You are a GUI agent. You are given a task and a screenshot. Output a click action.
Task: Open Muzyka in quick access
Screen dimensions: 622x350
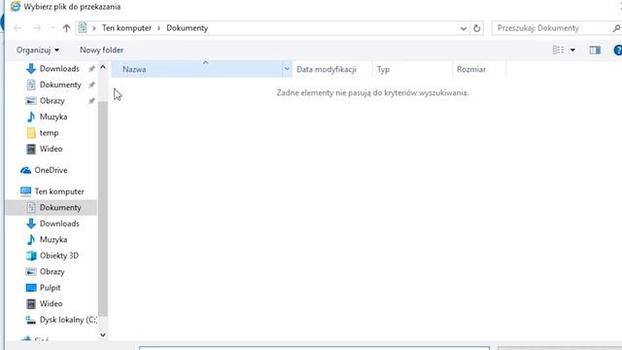coord(53,117)
